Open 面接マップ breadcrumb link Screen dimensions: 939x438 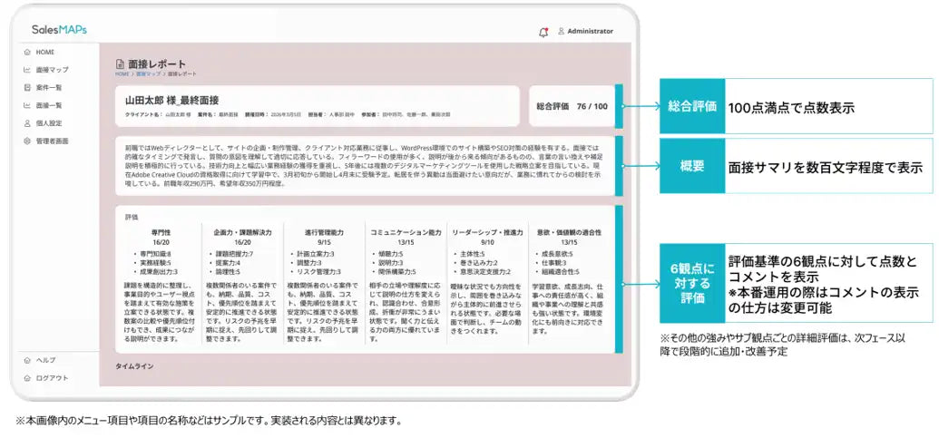[148, 73]
